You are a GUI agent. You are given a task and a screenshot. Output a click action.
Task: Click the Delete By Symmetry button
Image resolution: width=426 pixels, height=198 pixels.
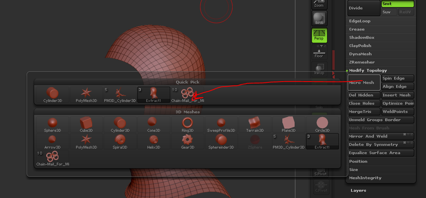click(x=380, y=145)
